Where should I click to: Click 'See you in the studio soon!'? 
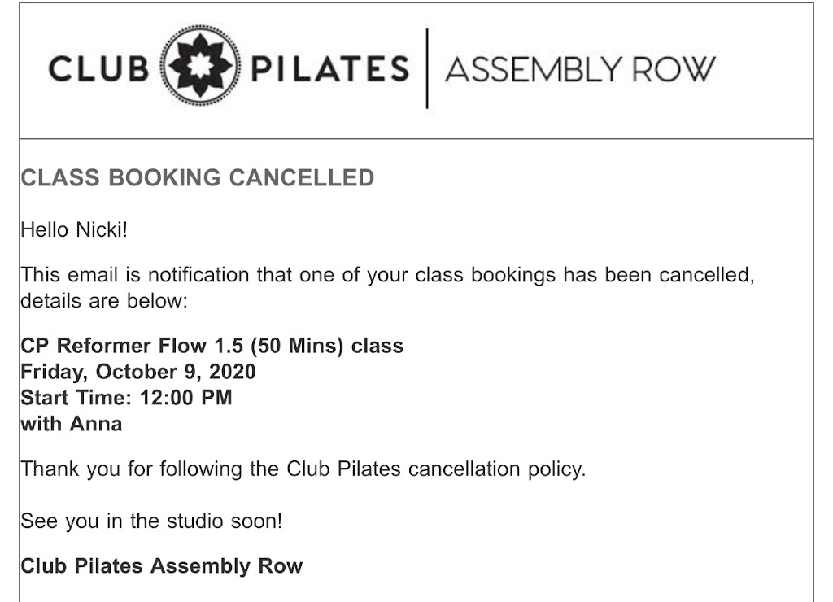(151, 521)
